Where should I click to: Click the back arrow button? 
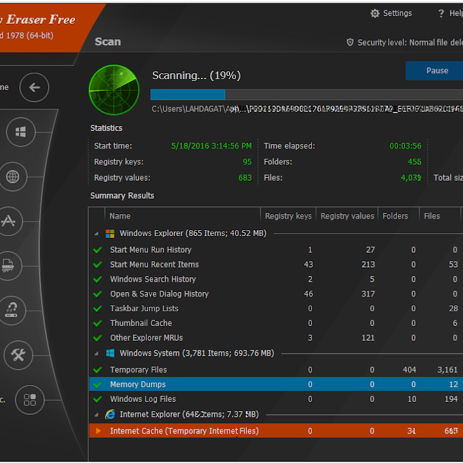[34, 87]
